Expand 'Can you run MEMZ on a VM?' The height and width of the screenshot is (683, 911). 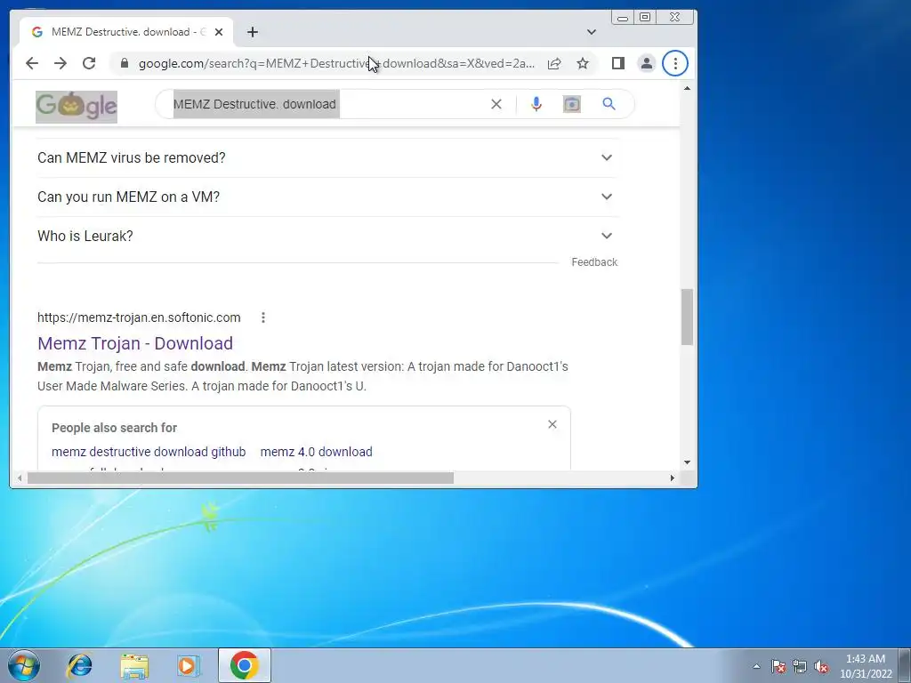click(327, 197)
